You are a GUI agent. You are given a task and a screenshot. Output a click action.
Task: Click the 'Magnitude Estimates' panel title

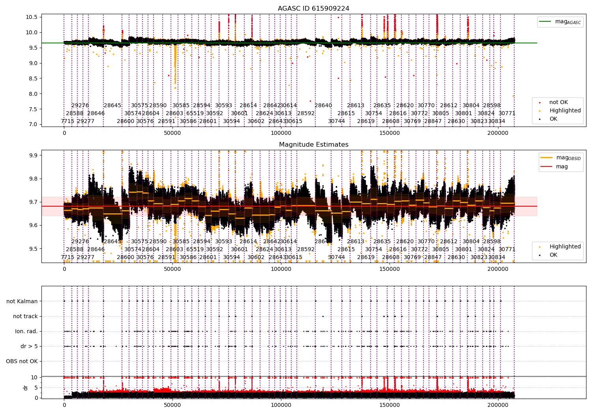(313, 145)
